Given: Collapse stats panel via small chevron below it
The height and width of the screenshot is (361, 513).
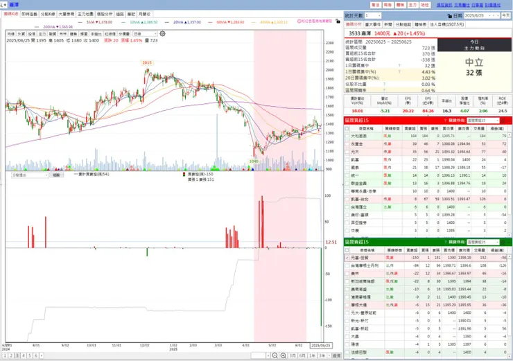Looking at the screenshot, I should (426, 94).
